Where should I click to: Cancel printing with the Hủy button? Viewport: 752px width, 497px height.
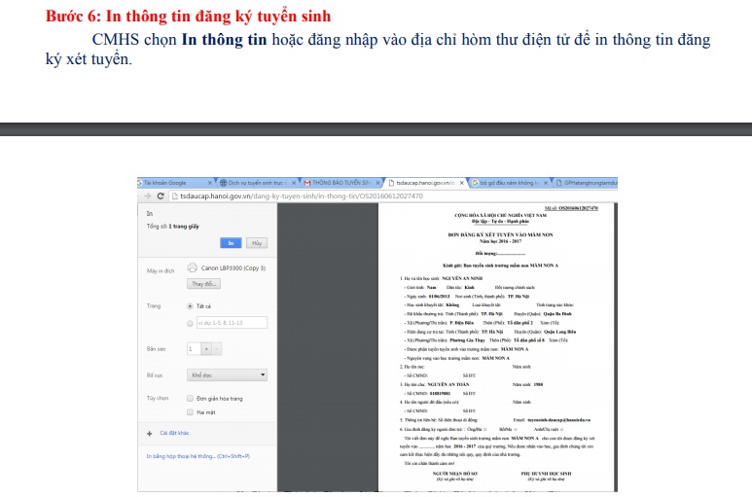pyautogui.click(x=256, y=242)
